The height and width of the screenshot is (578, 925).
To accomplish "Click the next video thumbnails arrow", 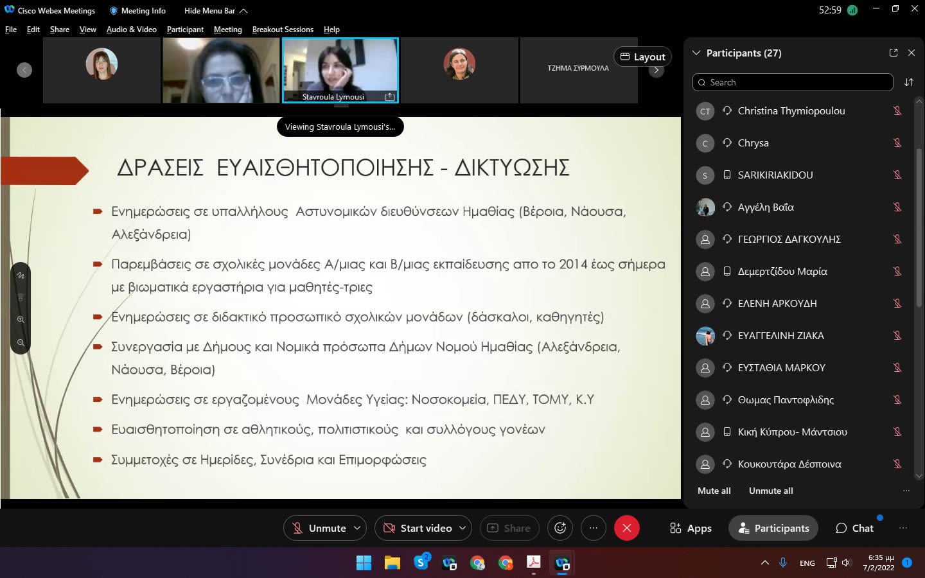I will point(656,70).
